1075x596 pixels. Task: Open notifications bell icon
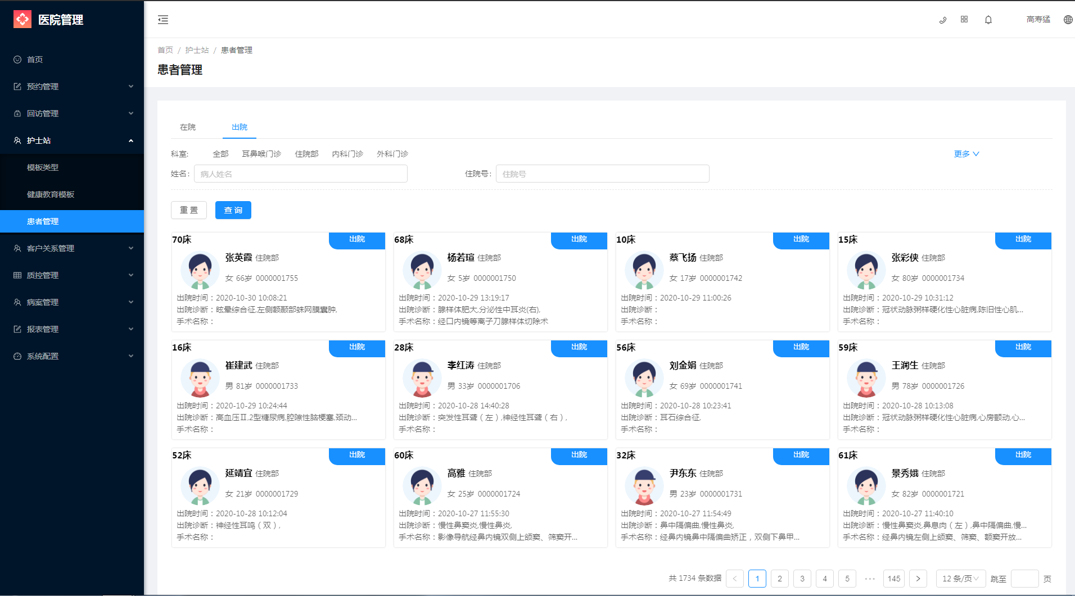988,20
